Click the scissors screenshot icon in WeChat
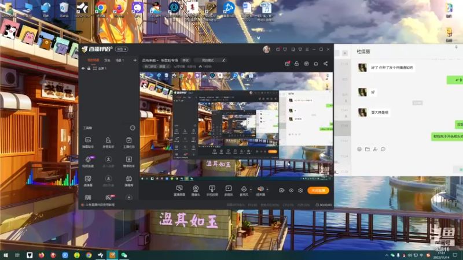 (x=375, y=149)
